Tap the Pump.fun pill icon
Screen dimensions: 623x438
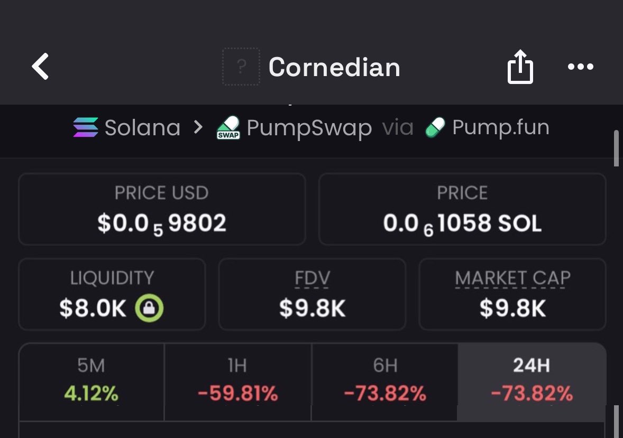coord(435,128)
